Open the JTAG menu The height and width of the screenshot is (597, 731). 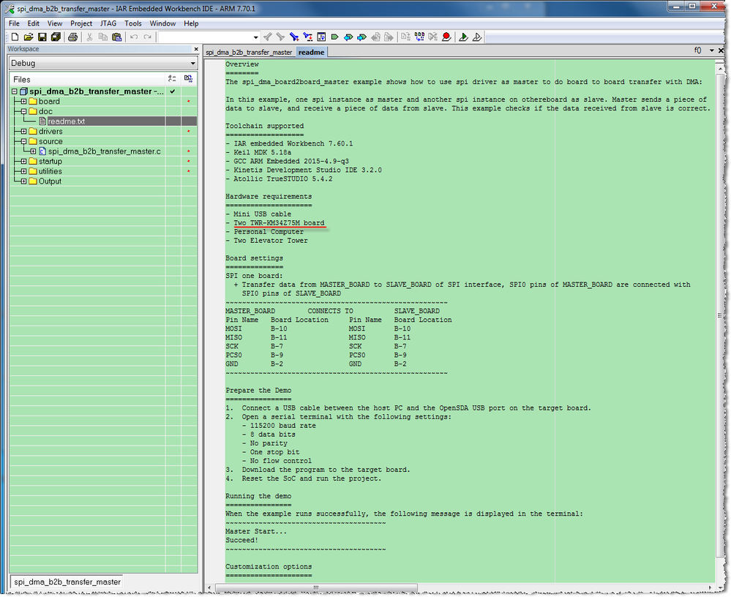point(108,23)
